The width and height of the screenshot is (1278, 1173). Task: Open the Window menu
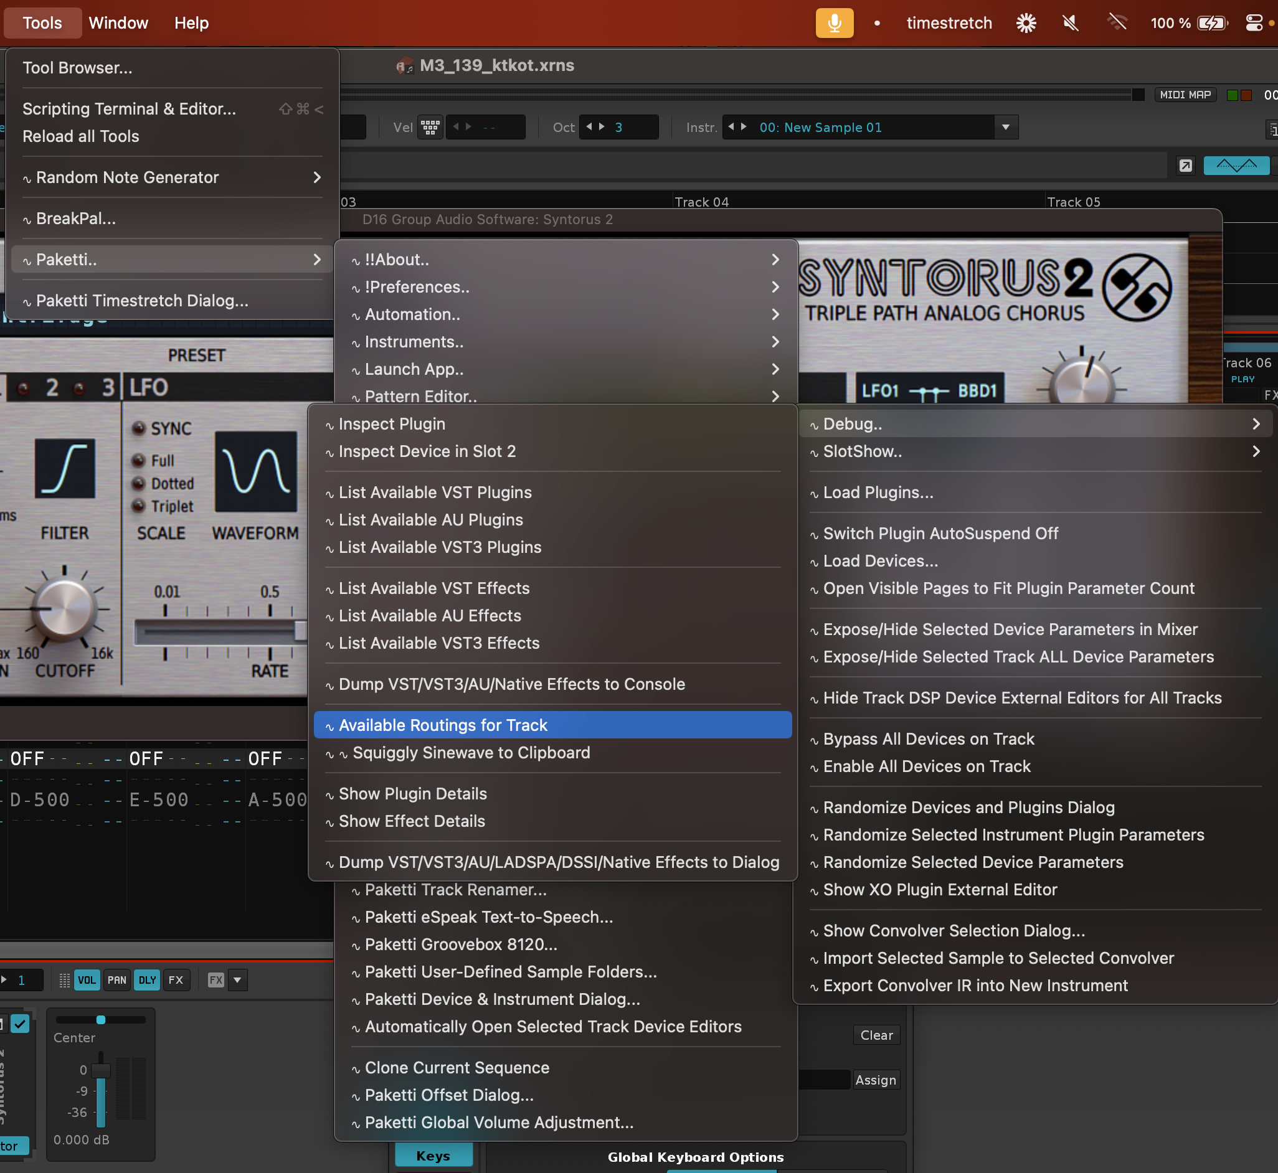click(118, 24)
